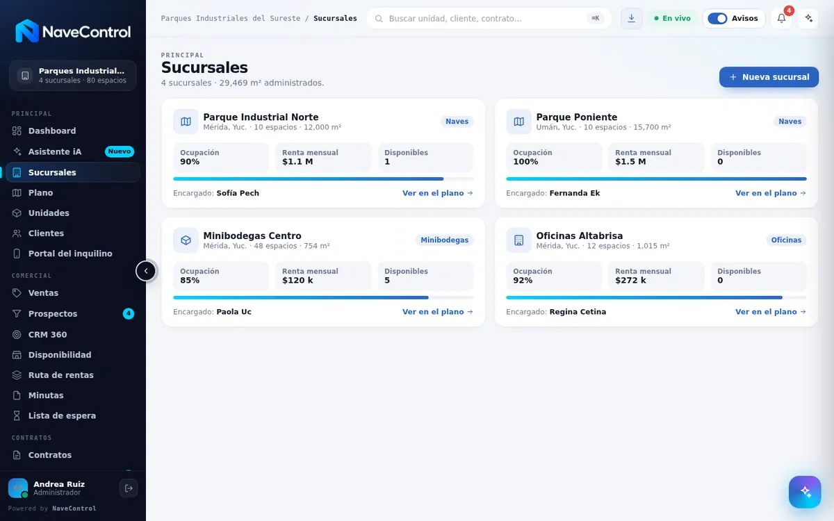Viewport: 834px width, 521px height.
Task: Click Parque Industrial Norte map icon
Action: pos(186,122)
